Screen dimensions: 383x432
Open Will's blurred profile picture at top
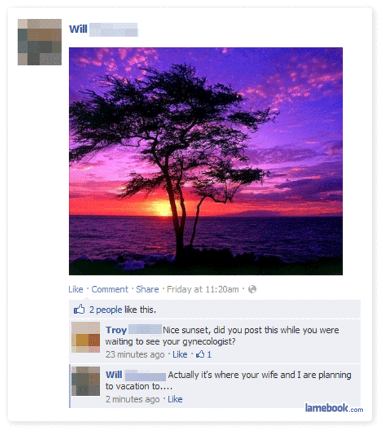coord(40,42)
